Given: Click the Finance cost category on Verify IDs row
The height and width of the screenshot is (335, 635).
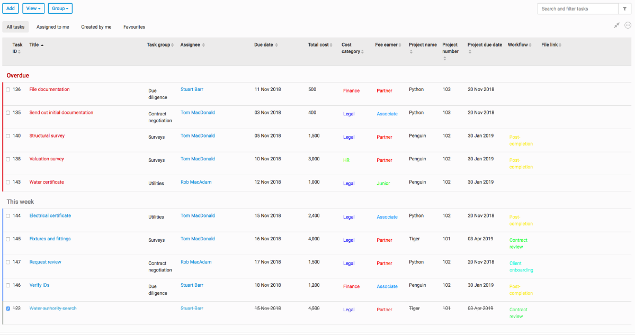Looking at the screenshot, I should click(352, 286).
